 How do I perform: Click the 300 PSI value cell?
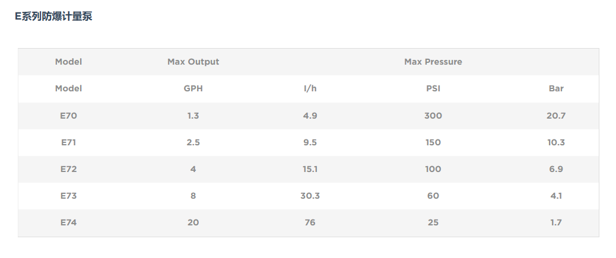pos(433,116)
